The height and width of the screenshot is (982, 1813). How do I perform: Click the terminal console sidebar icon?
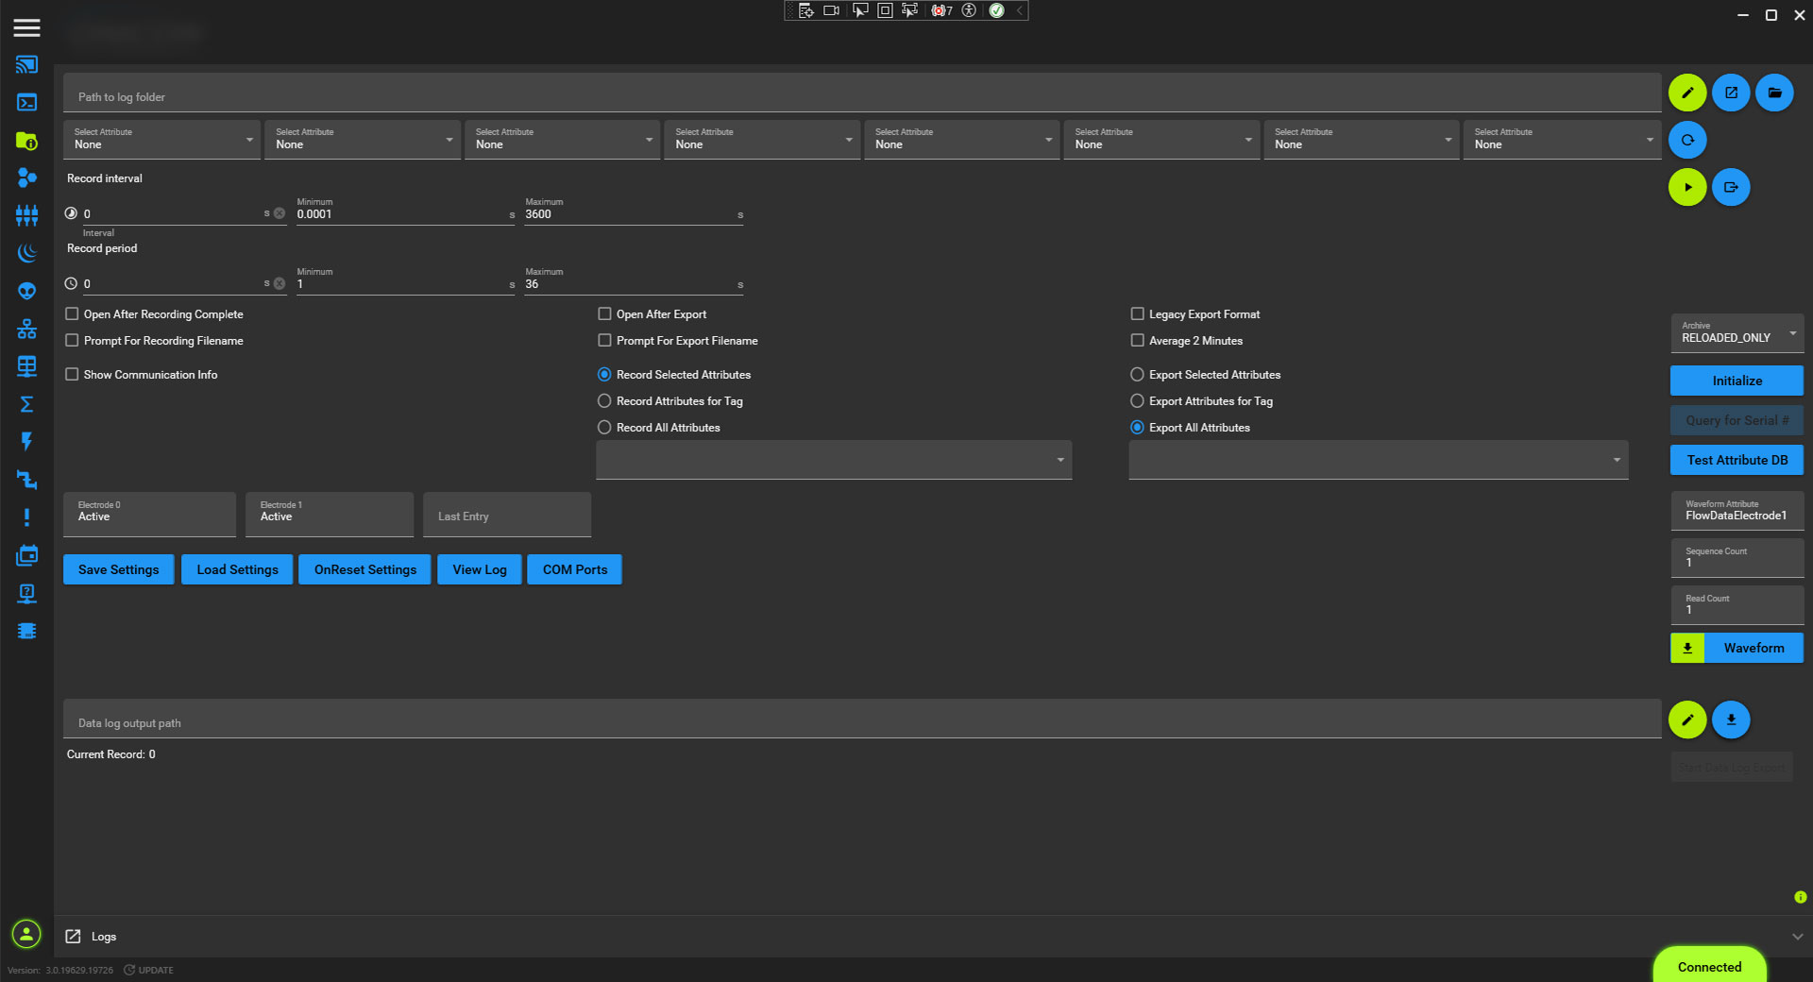pyautogui.click(x=26, y=102)
